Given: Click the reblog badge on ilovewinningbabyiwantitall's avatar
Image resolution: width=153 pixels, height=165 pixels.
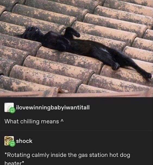Looking at the screenshot, I should [12, 110].
